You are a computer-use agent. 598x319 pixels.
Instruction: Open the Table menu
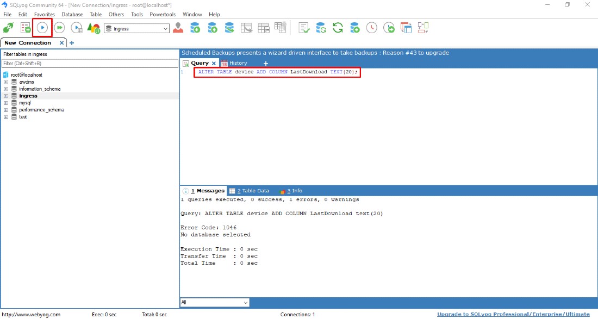pos(96,15)
